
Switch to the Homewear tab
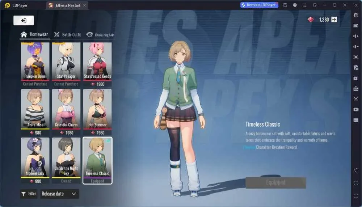pos(34,35)
